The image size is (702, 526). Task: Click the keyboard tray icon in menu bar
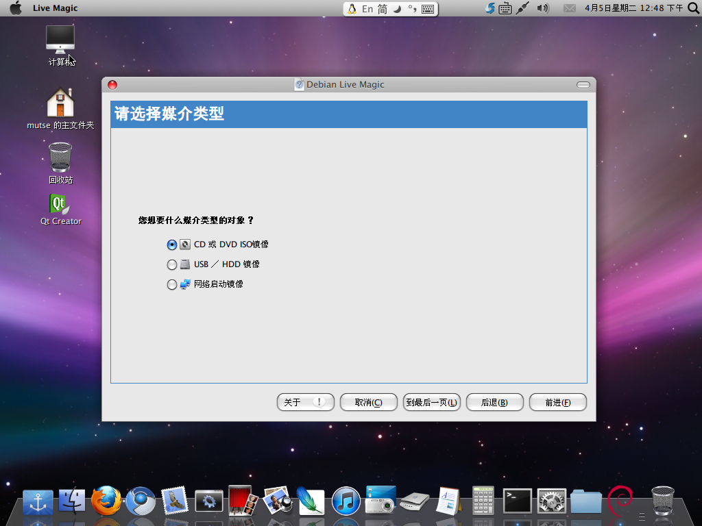(x=505, y=8)
